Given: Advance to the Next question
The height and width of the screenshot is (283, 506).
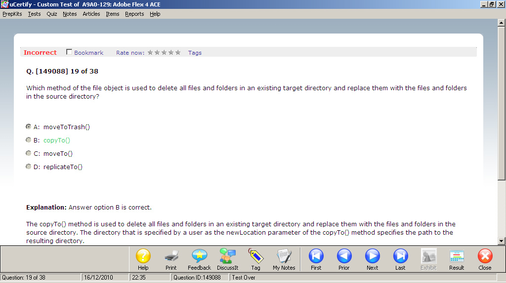Looking at the screenshot, I should (x=373, y=256).
